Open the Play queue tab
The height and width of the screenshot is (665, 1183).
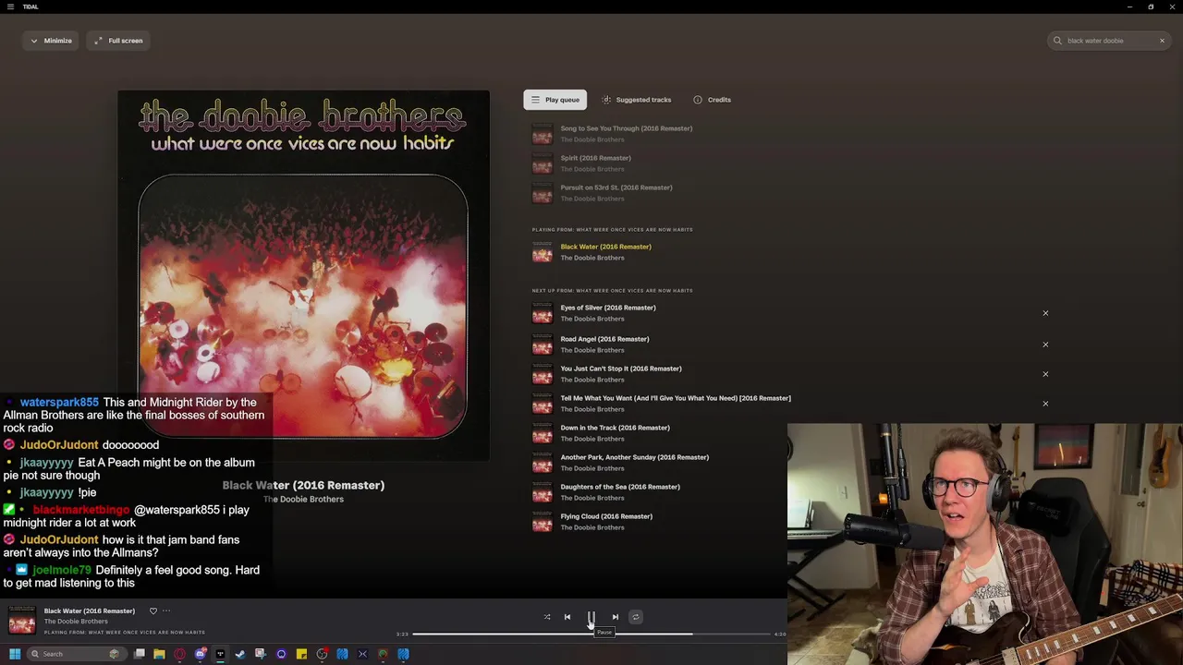point(555,100)
